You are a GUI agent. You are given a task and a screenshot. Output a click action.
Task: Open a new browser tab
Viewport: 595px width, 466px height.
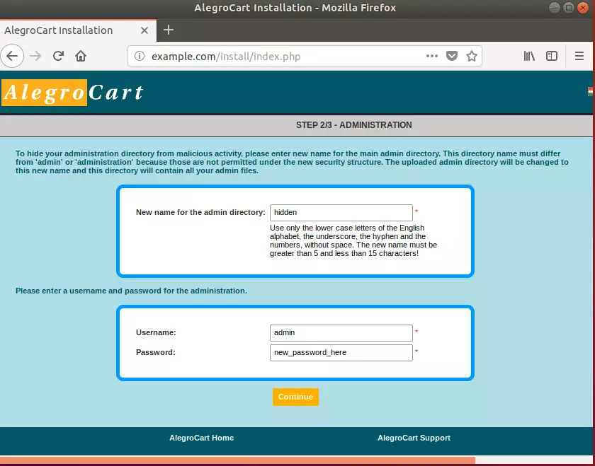[169, 30]
